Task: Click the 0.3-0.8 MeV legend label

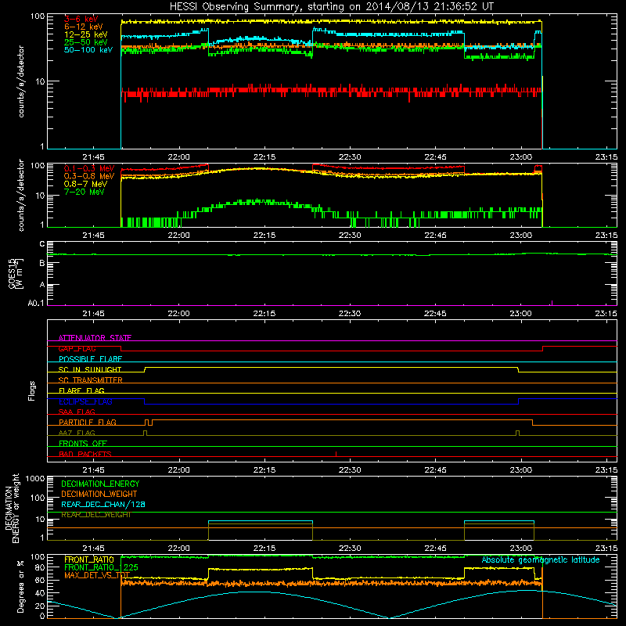Action: coord(89,176)
